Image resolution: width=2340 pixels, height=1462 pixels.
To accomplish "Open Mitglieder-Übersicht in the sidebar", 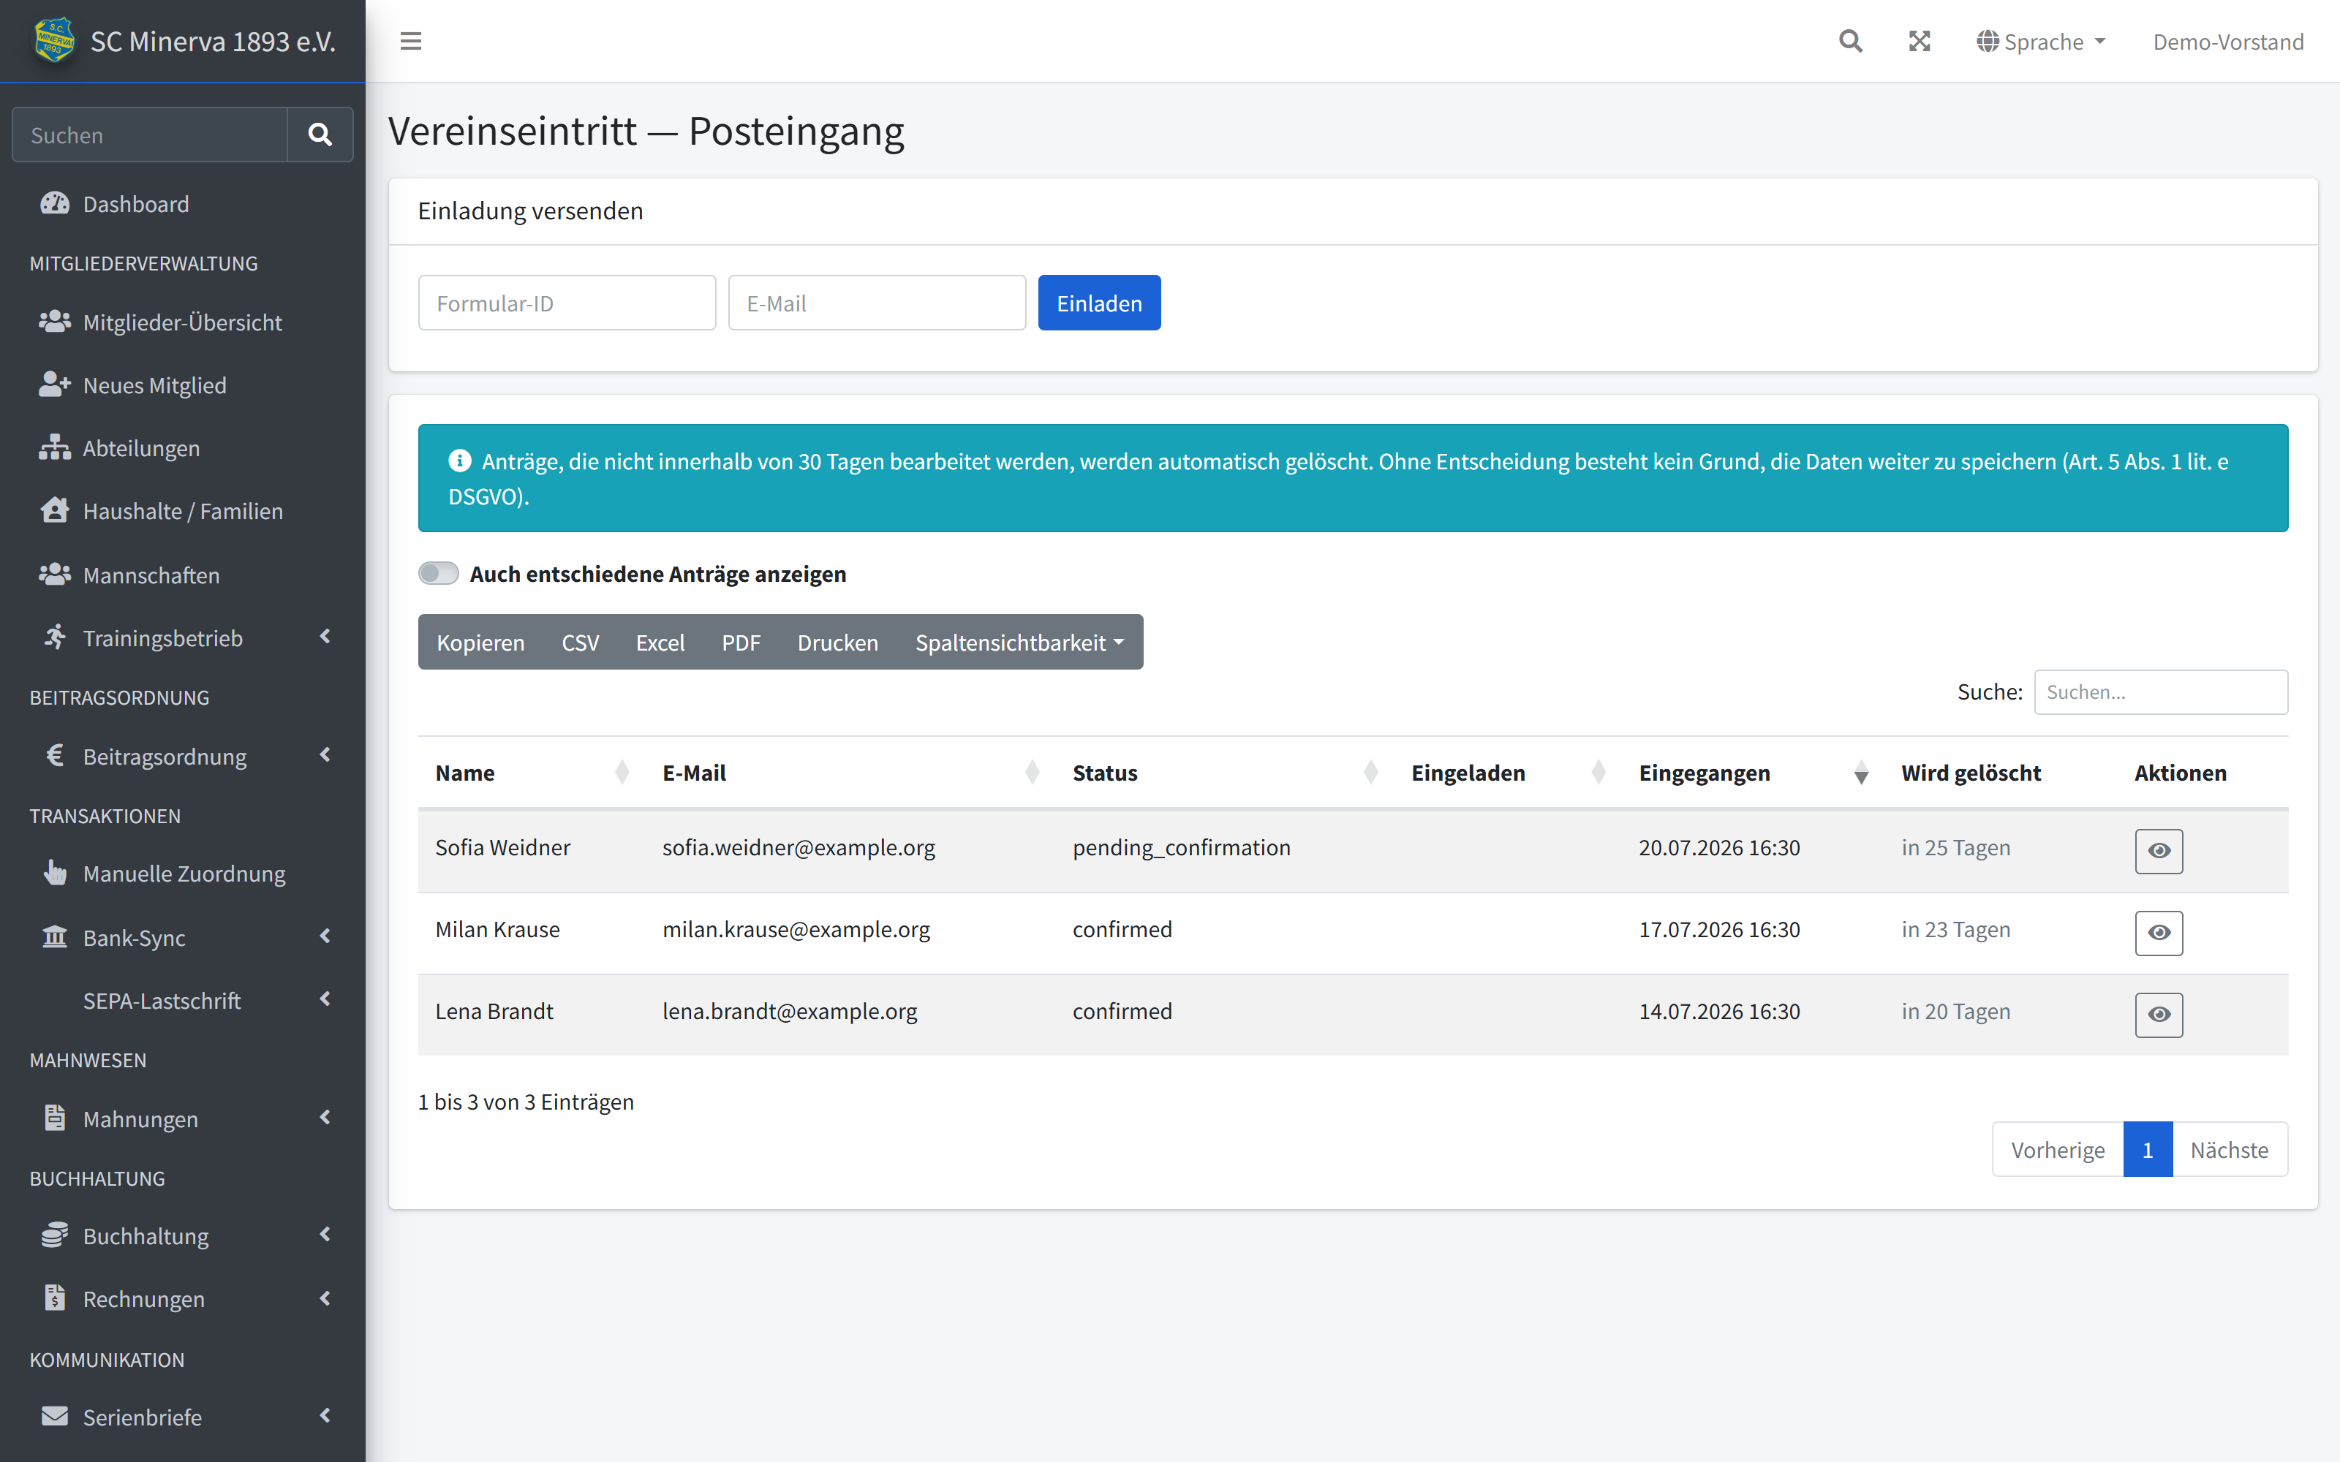I will [x=183, y=322].
